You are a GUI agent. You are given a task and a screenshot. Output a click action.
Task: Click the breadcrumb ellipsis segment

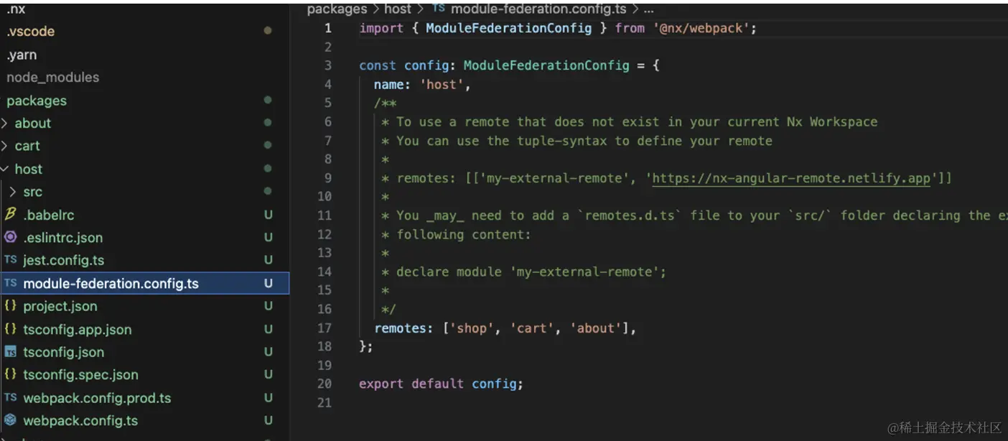pyautogui.click(x=648, y=9)
